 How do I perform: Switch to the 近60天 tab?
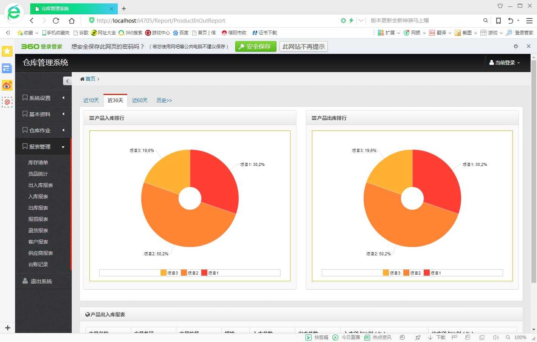[140, 100]
